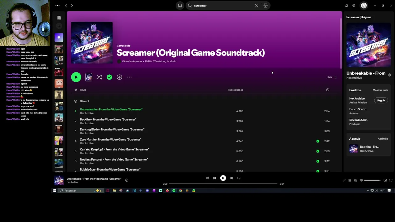Open the Browse icon beside search
The height and width of the screenshot is (222, 395).
click(x=265, y=6)
